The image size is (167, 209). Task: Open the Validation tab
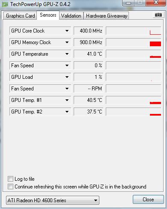click(71, 16)
